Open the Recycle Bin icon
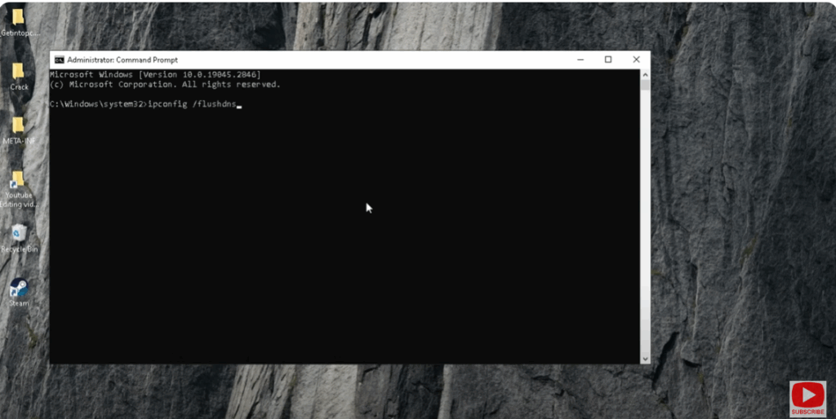Viewport: 836px width, 419px height. pyautogui.click(x=19, y=237)
